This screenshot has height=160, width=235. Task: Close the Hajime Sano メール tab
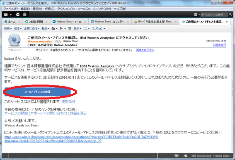[85, 22]
